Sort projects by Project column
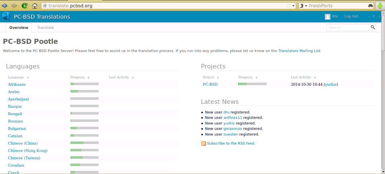Screen dimensions: 385x174 (211, 77)
